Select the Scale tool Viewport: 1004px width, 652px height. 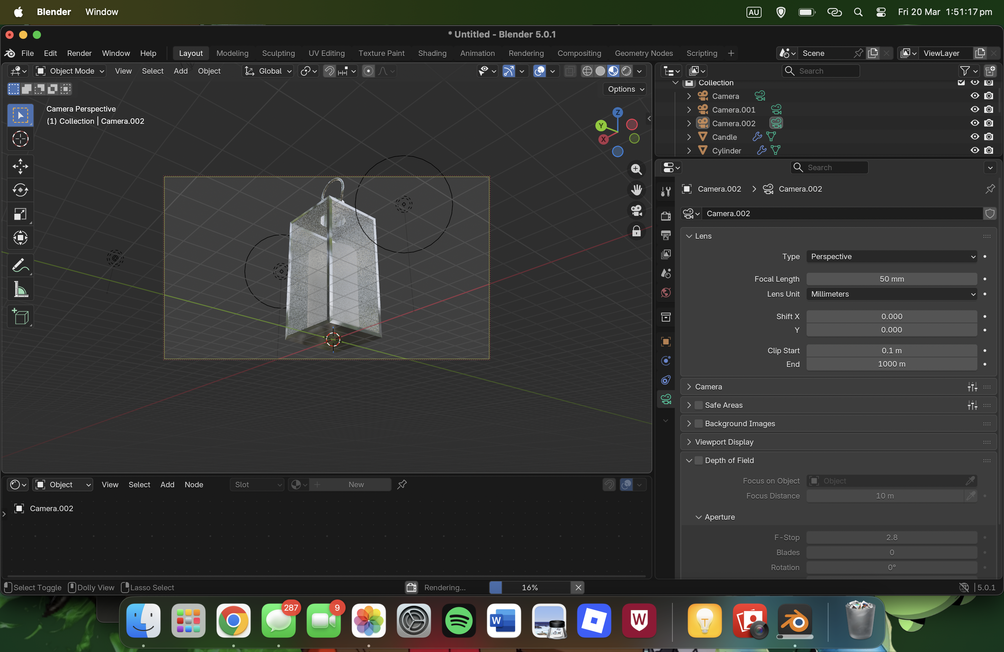click(20, 214)
